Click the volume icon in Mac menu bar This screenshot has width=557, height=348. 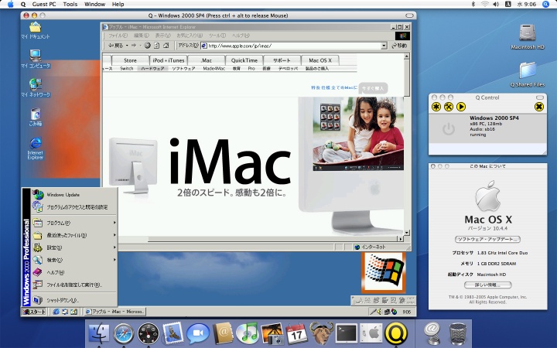pos(496,5)
